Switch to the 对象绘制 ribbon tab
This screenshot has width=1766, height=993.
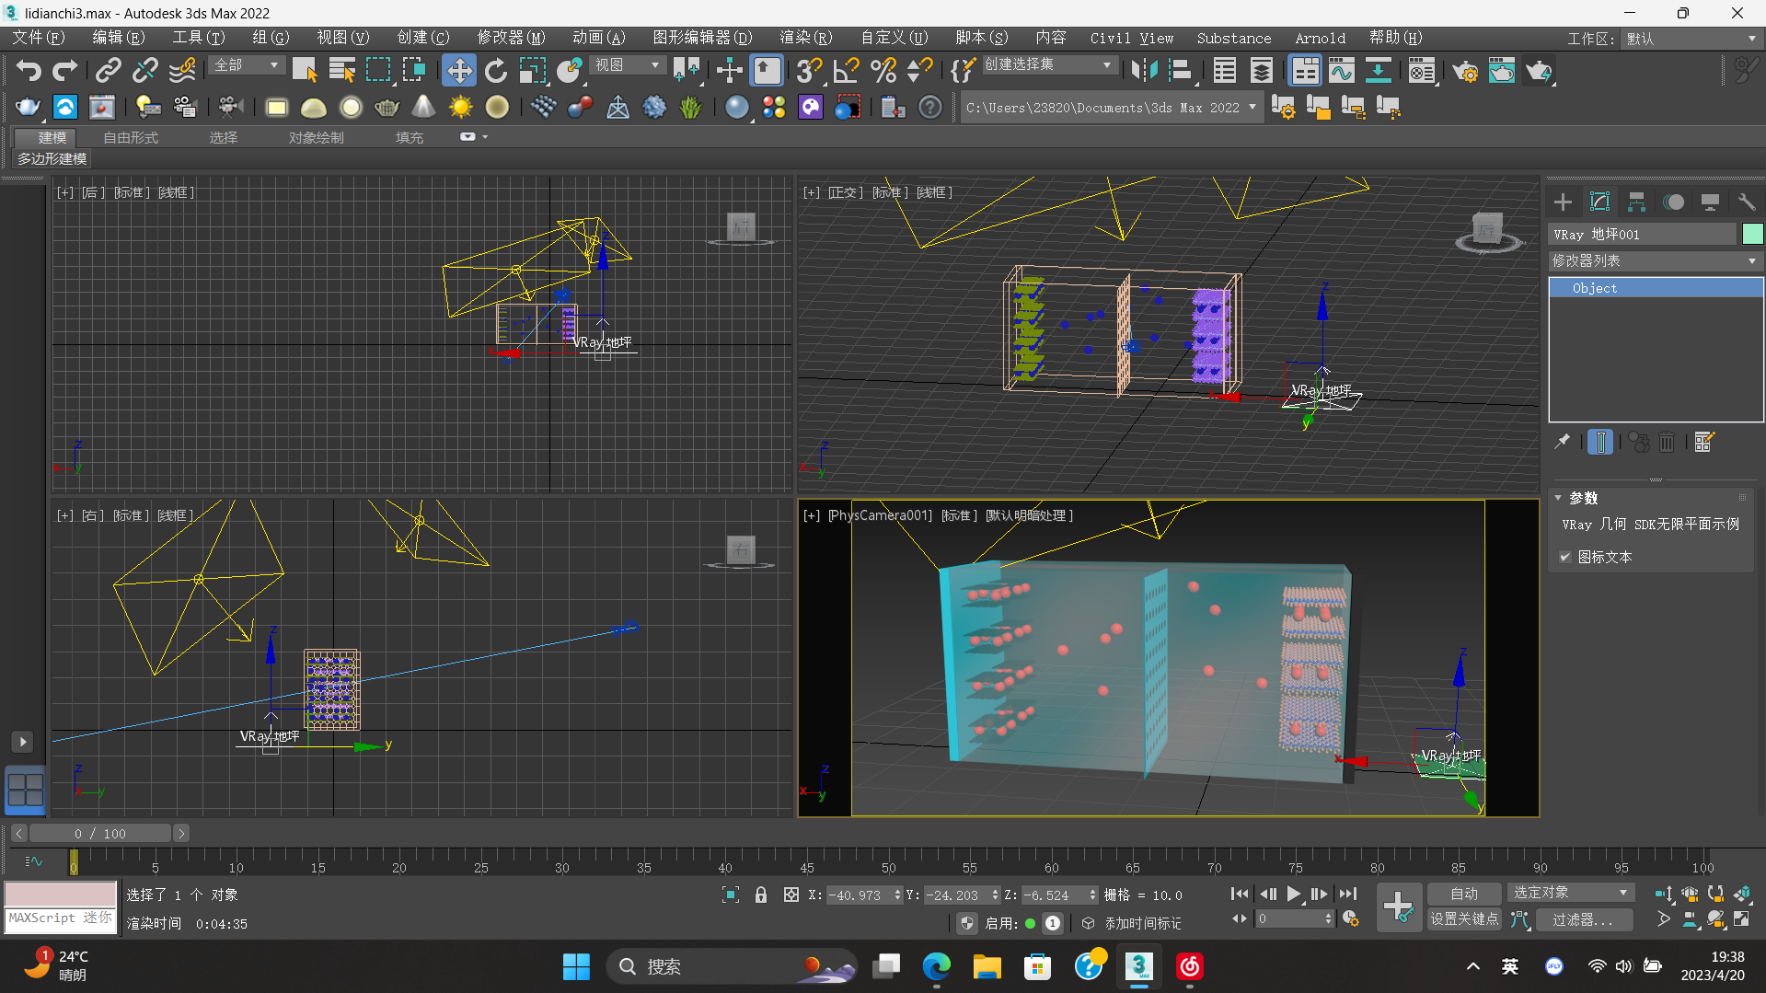(316, 137)
